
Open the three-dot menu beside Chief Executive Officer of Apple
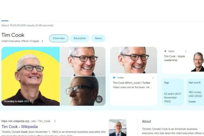click(42, 41)
